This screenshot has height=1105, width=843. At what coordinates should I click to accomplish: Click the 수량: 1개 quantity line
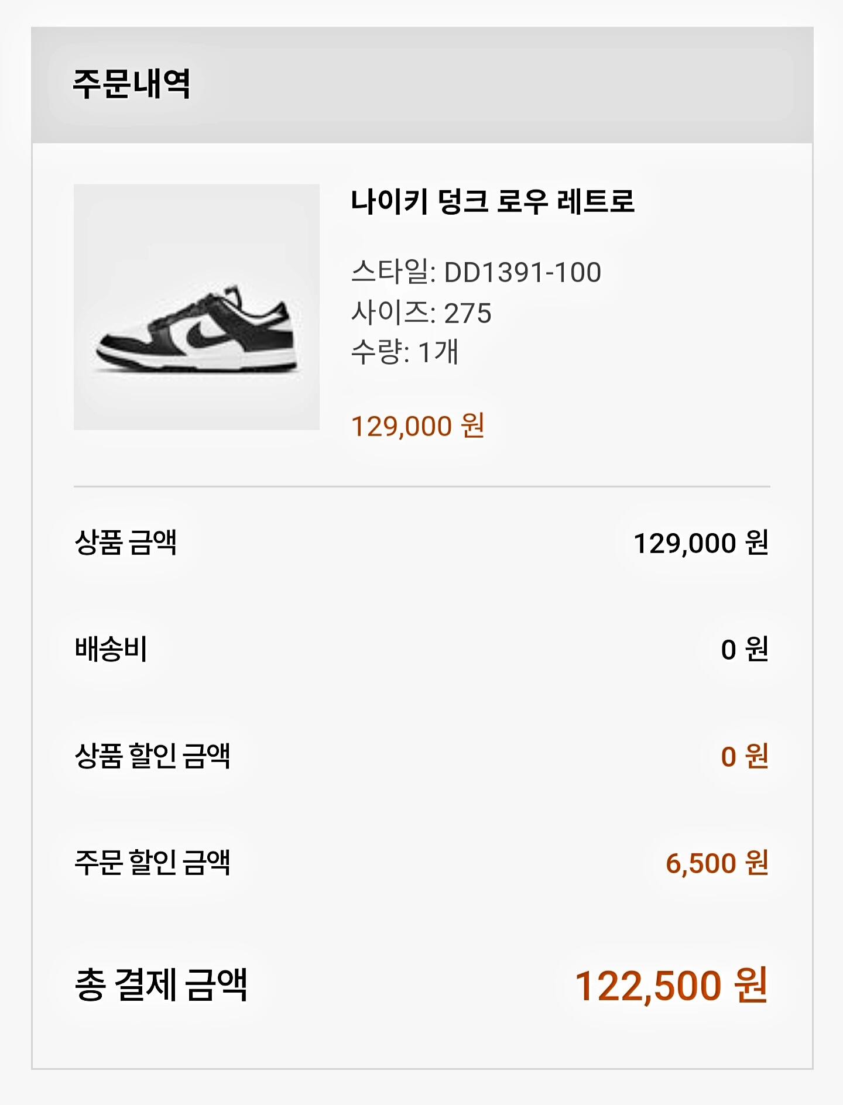[x=405, y=352]
